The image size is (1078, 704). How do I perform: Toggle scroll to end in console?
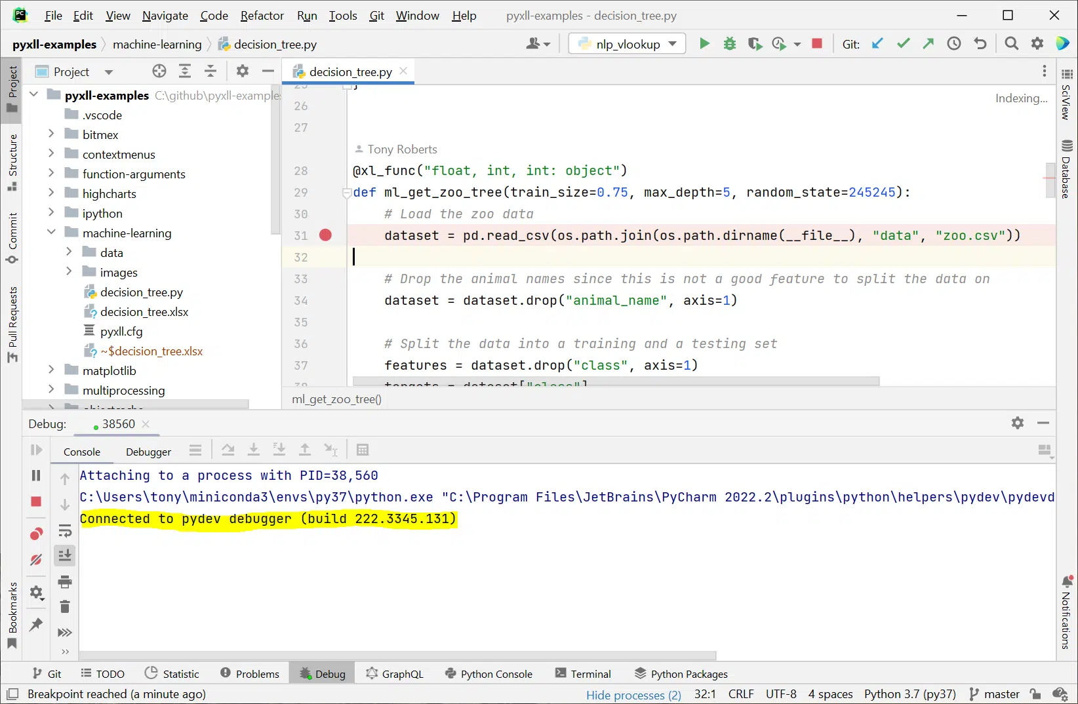pos(65,556)
